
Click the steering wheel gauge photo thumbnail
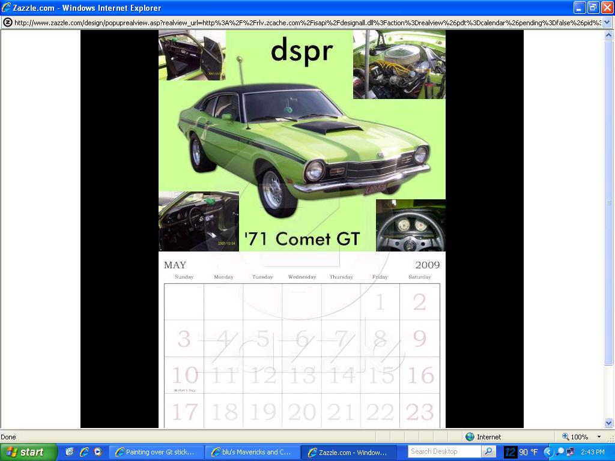410,226
